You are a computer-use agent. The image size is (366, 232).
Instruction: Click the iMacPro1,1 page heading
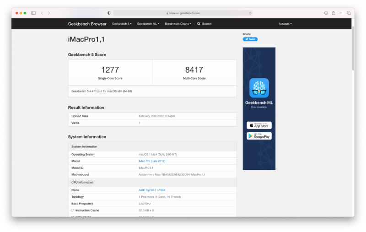(86, 39)
